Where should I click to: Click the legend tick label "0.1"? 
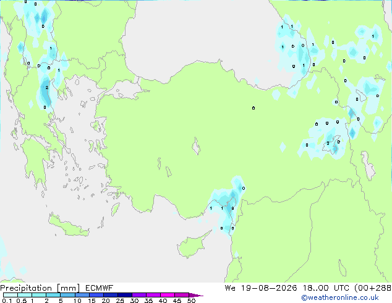point(7,301)
